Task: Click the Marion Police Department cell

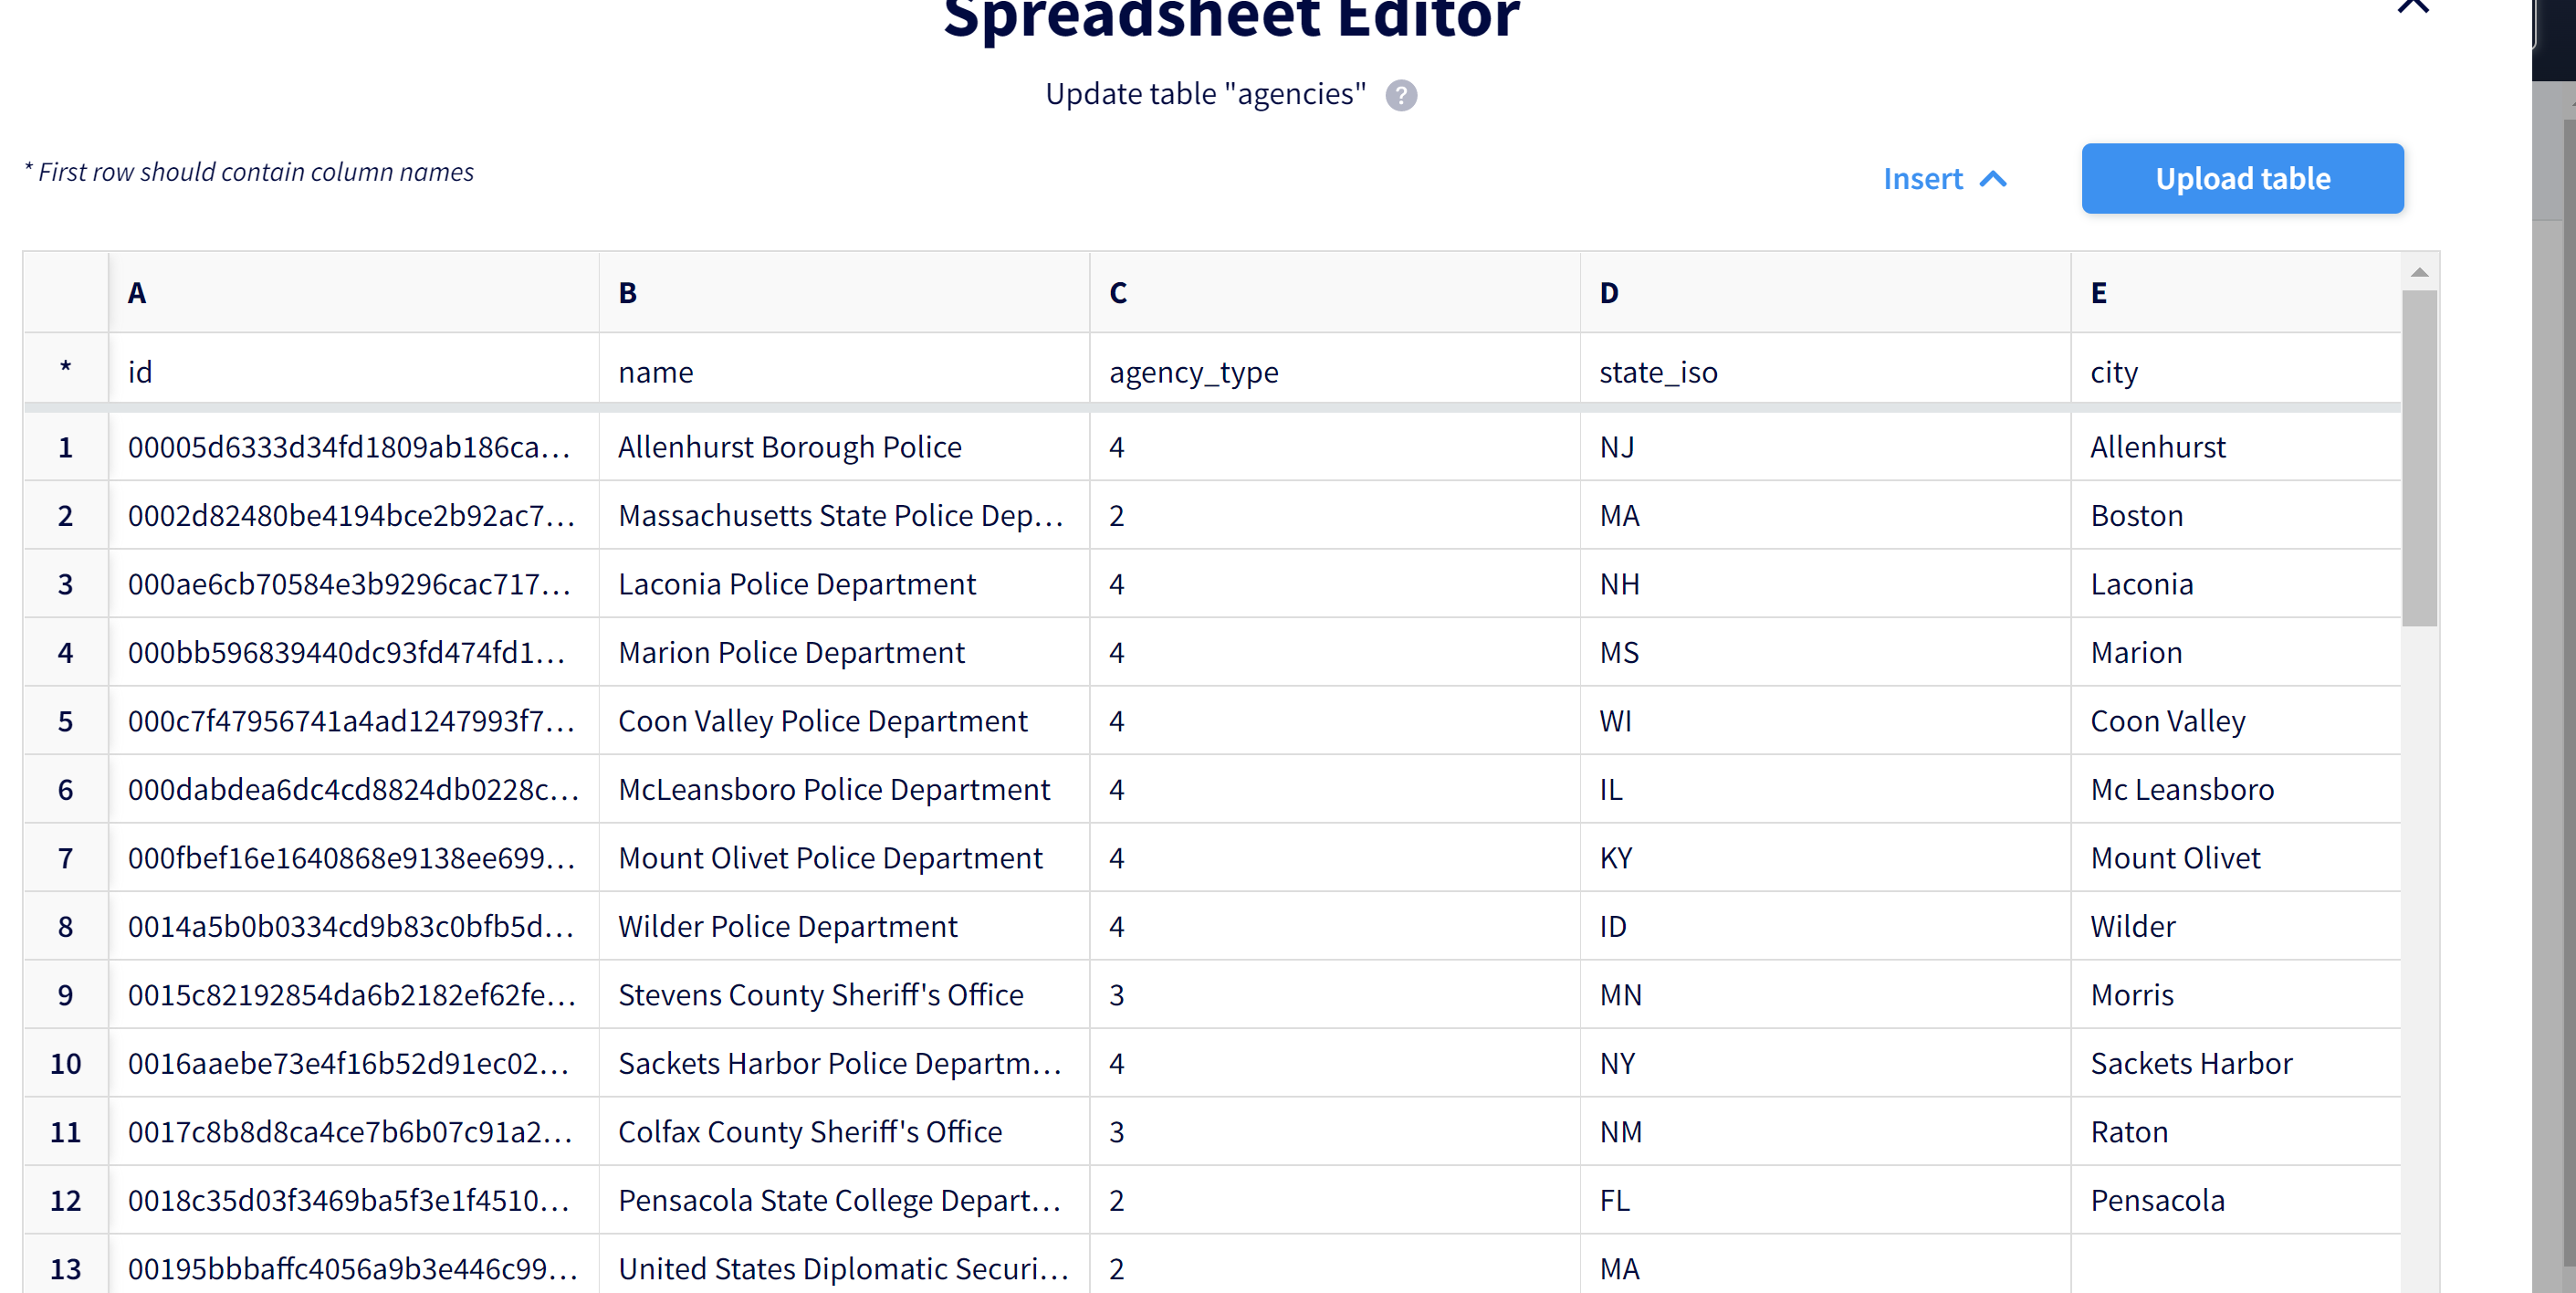Action: click(844, 652)
